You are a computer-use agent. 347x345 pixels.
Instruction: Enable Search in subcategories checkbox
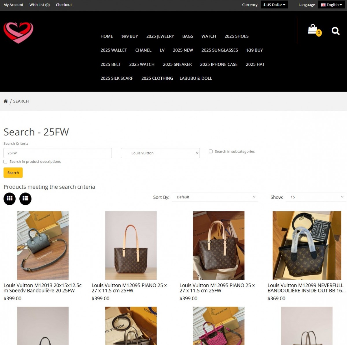(x=211, y=151)
